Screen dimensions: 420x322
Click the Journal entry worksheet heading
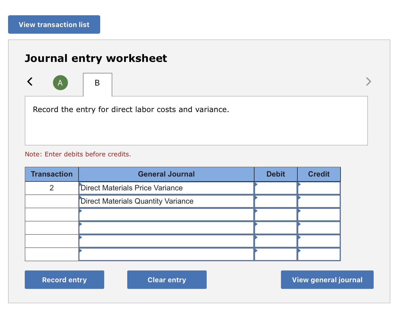coord(96,58)
